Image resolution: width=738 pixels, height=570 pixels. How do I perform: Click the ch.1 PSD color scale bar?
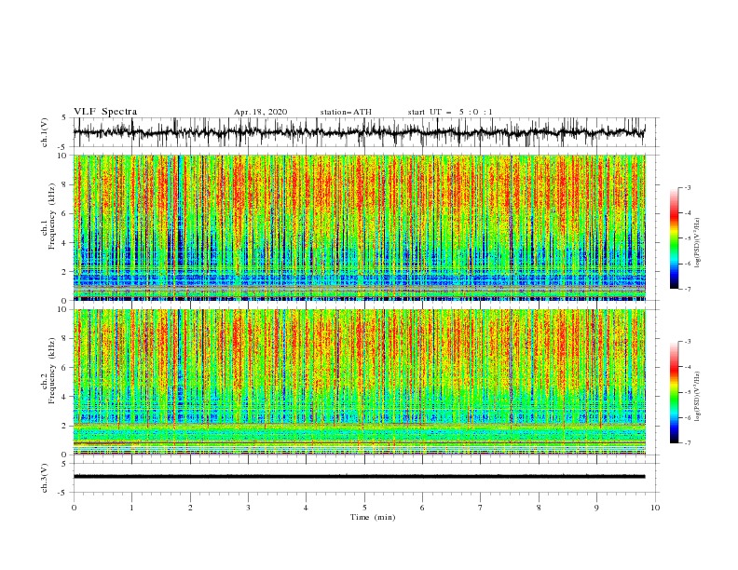[674, 238]
